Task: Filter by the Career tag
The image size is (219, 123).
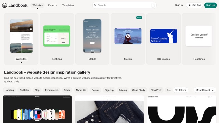Action: [95, 90]
